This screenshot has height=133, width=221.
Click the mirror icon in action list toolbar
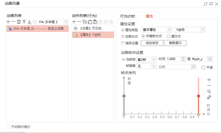point(100,22)
